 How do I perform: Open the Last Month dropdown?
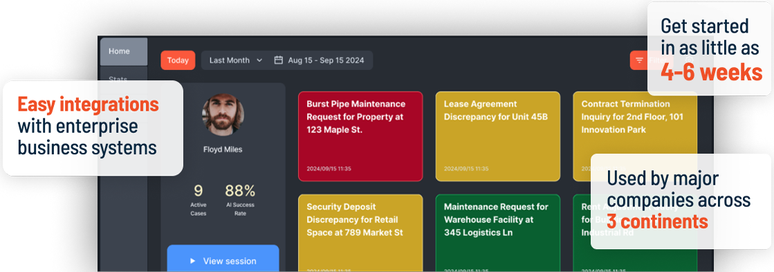pos(236,60)
